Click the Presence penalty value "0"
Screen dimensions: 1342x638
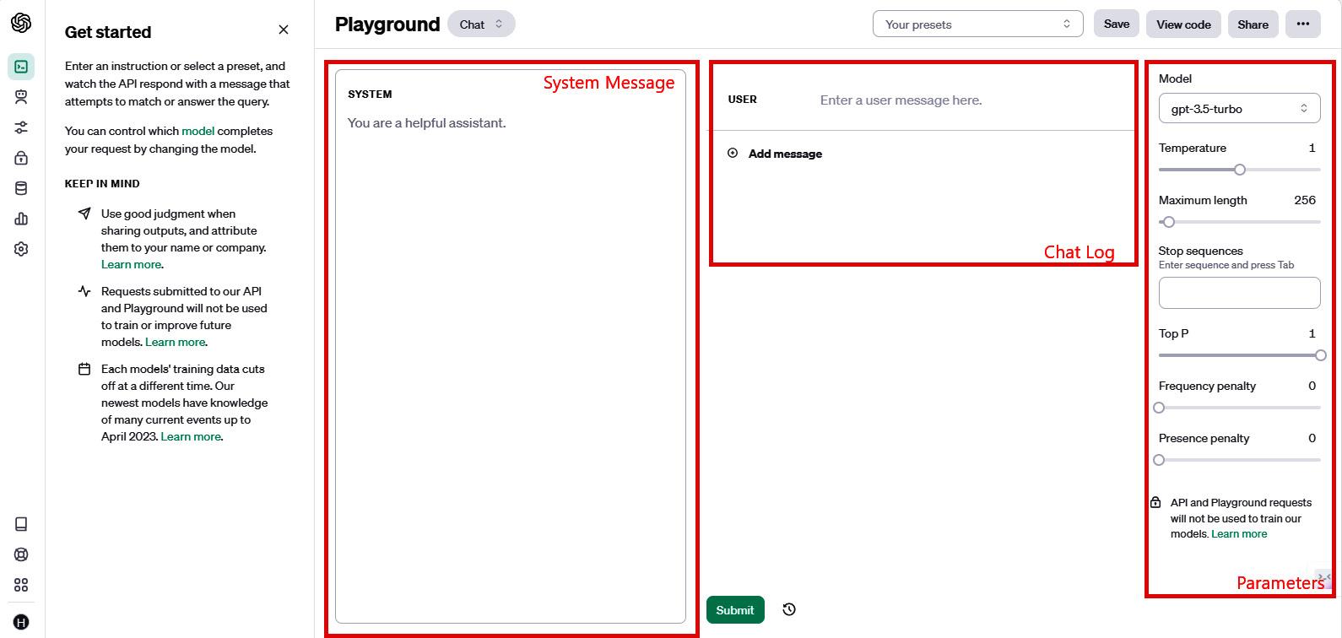point(1312,438)
